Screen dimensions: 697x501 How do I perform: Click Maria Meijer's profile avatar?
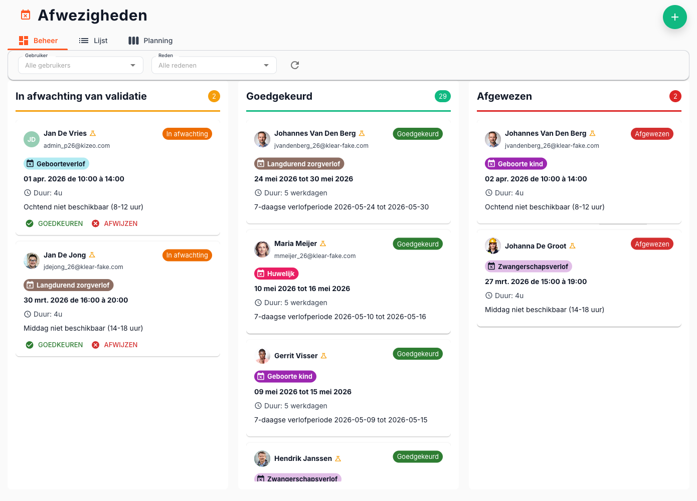coord(262,249)
